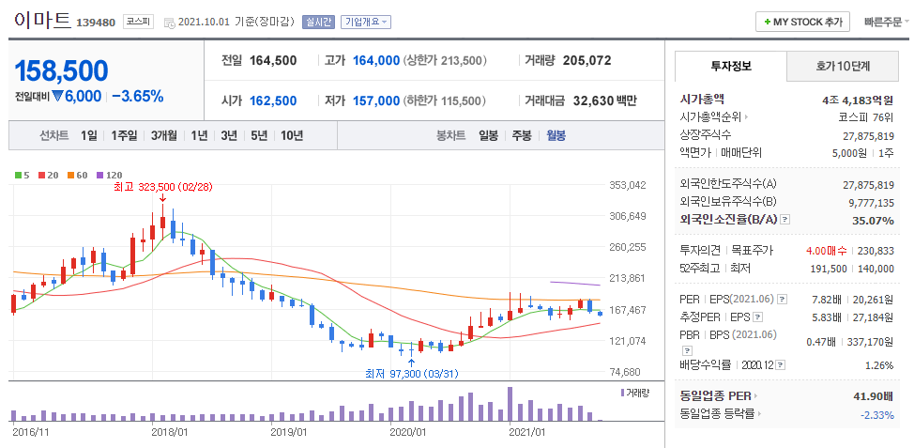914x448 pixels.
Task: Select the 10년 line chart period
Action: point(292,136)
